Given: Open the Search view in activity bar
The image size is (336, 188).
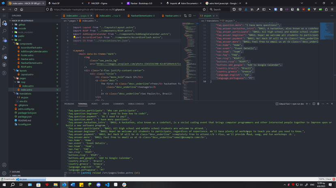Looking at the screenshot, I should [x=4, y=31].
